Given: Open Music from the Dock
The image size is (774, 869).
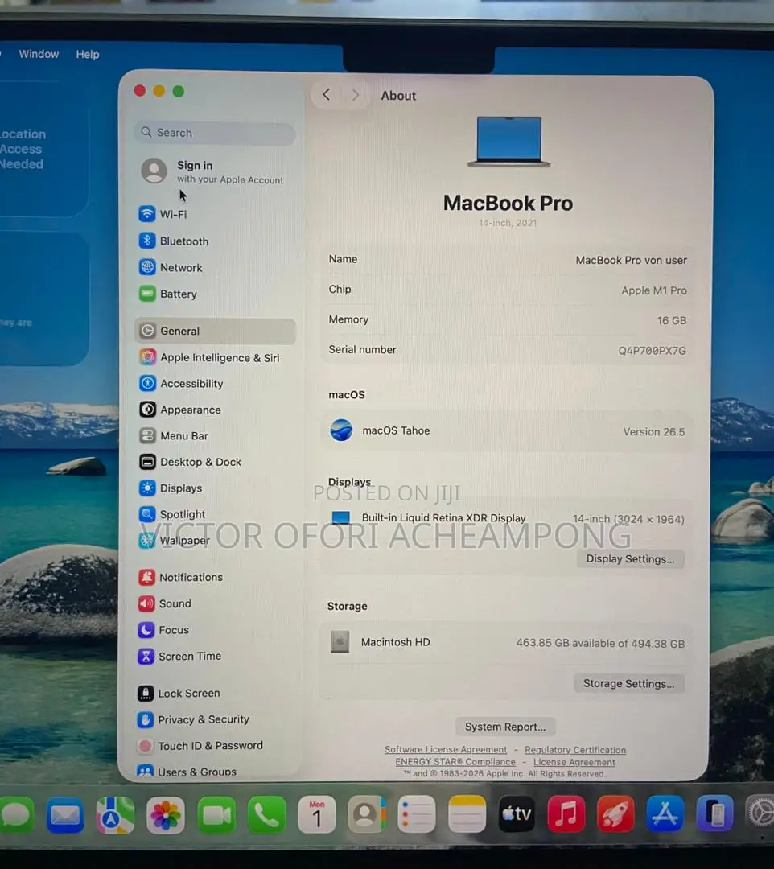Looking at the screenshot, I should 566,814.
